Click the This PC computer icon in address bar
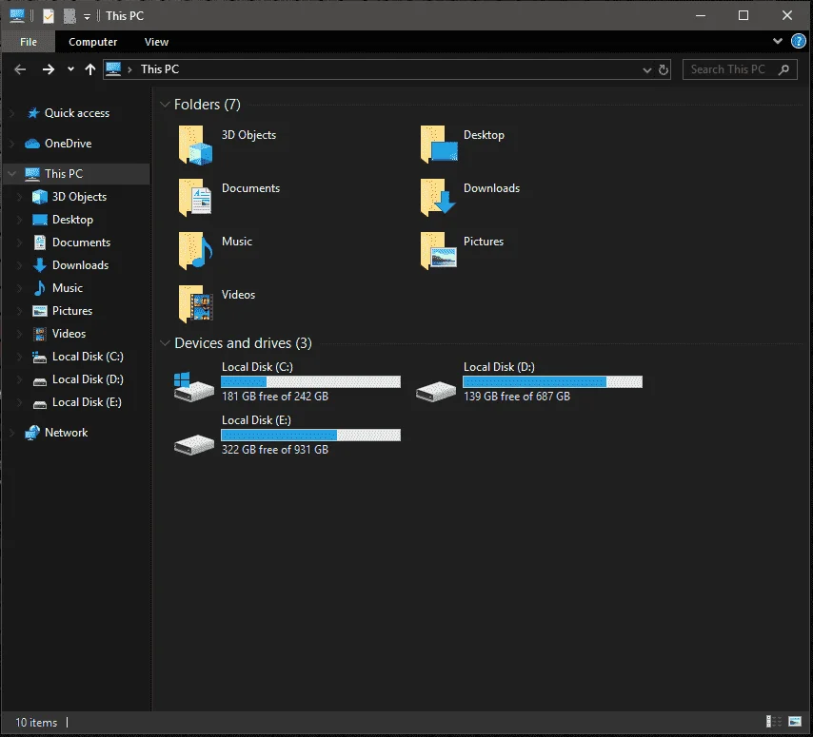 tap(113, 68)
